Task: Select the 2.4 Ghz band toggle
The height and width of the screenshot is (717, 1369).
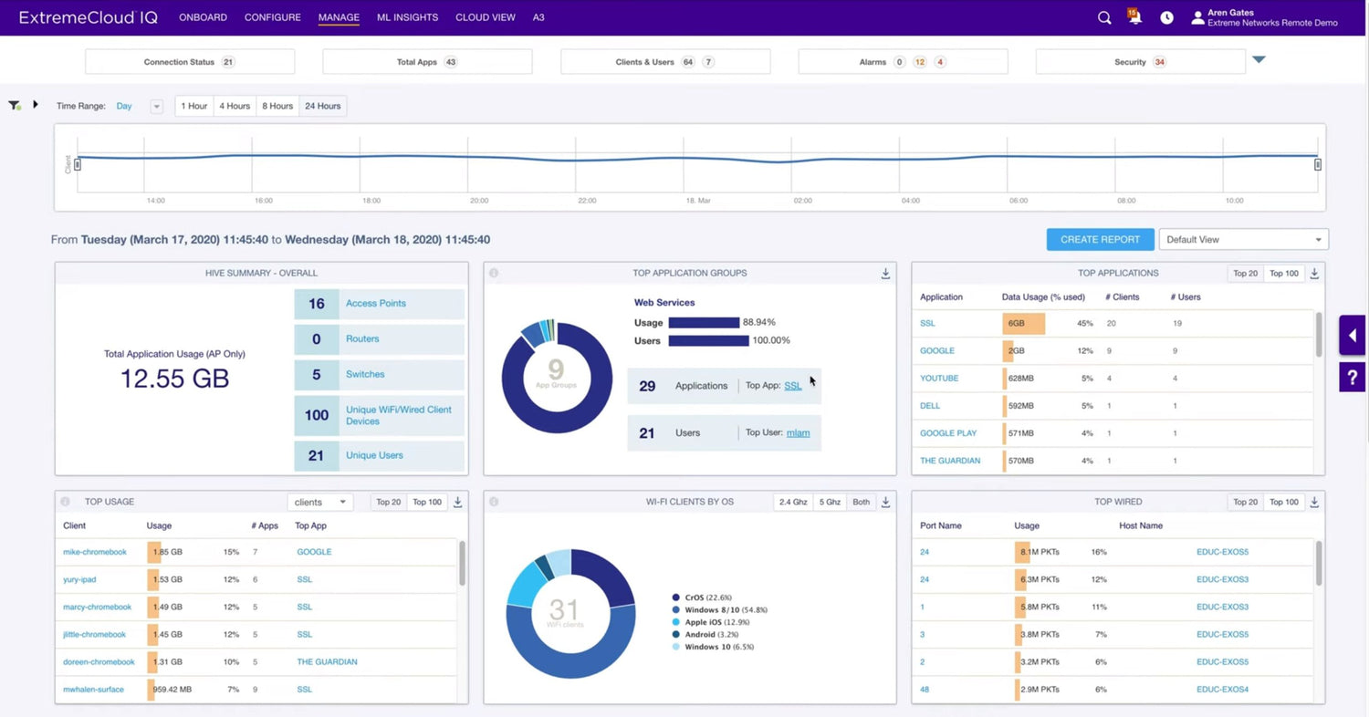Action: 792,502
